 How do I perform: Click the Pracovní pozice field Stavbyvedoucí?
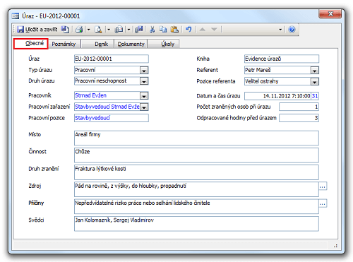pos(112,118)
